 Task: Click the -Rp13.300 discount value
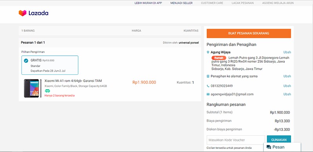(x=282, y=130)
